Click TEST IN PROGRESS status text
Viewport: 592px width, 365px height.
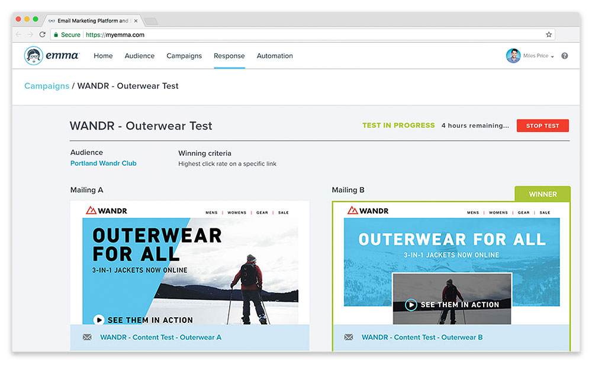click(x=398, y=125)
